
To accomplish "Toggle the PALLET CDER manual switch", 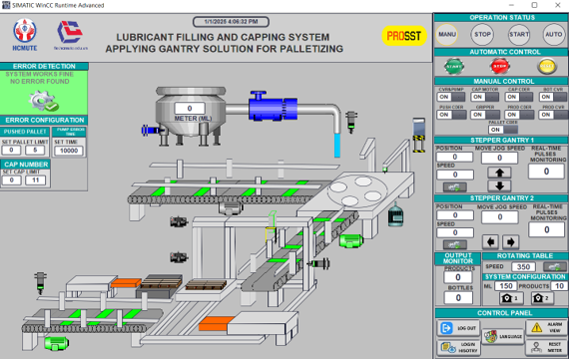I will click(502, 130).
